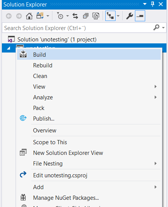
Task: Pin the Solution Explorer panel
Action: [x=152, y=4]
